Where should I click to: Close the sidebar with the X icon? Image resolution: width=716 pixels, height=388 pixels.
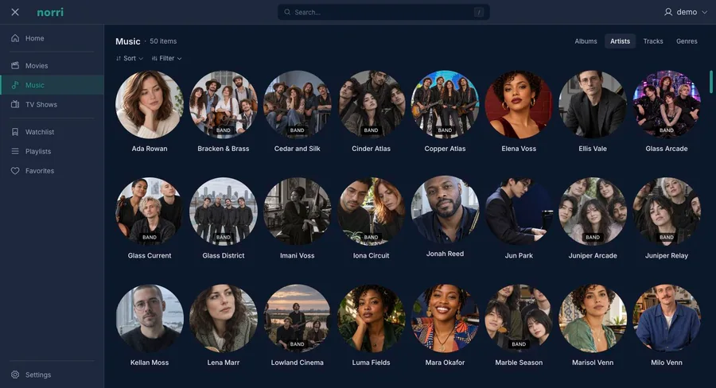pyautogui.click(x=15, y=13)
